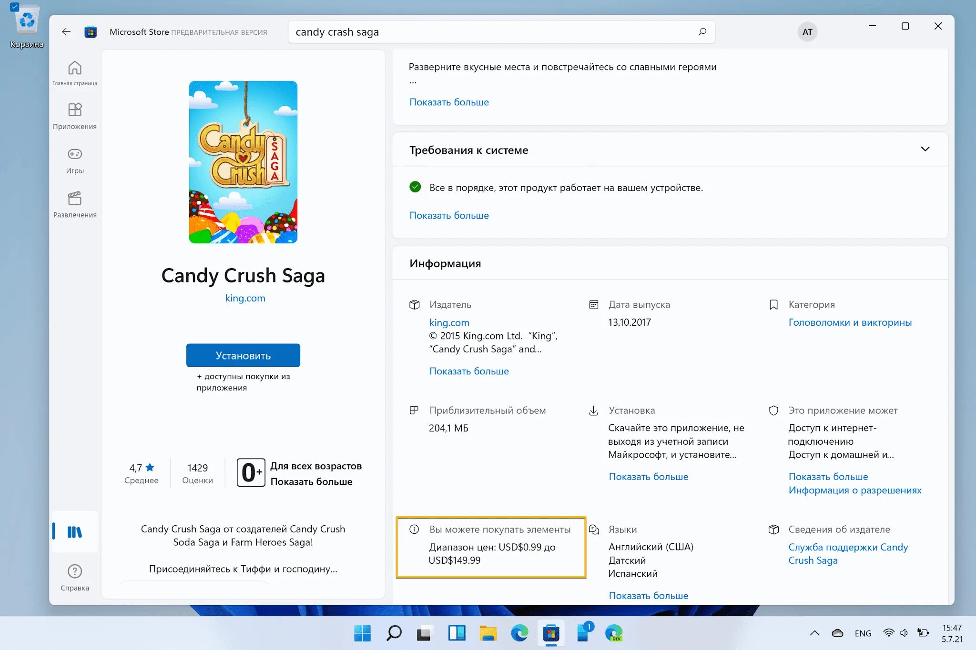Click the Microsoft Store logo icon
The width and height of the screenshot is (976, 650).
[91, 32]
